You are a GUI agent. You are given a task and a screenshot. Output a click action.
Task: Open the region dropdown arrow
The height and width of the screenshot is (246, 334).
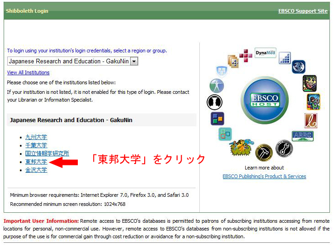coord(134,61)
